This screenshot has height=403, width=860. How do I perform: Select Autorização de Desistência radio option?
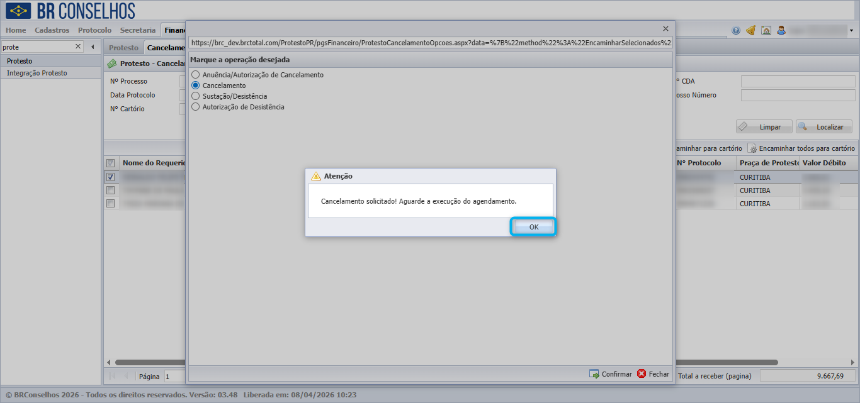pos(195,107)
